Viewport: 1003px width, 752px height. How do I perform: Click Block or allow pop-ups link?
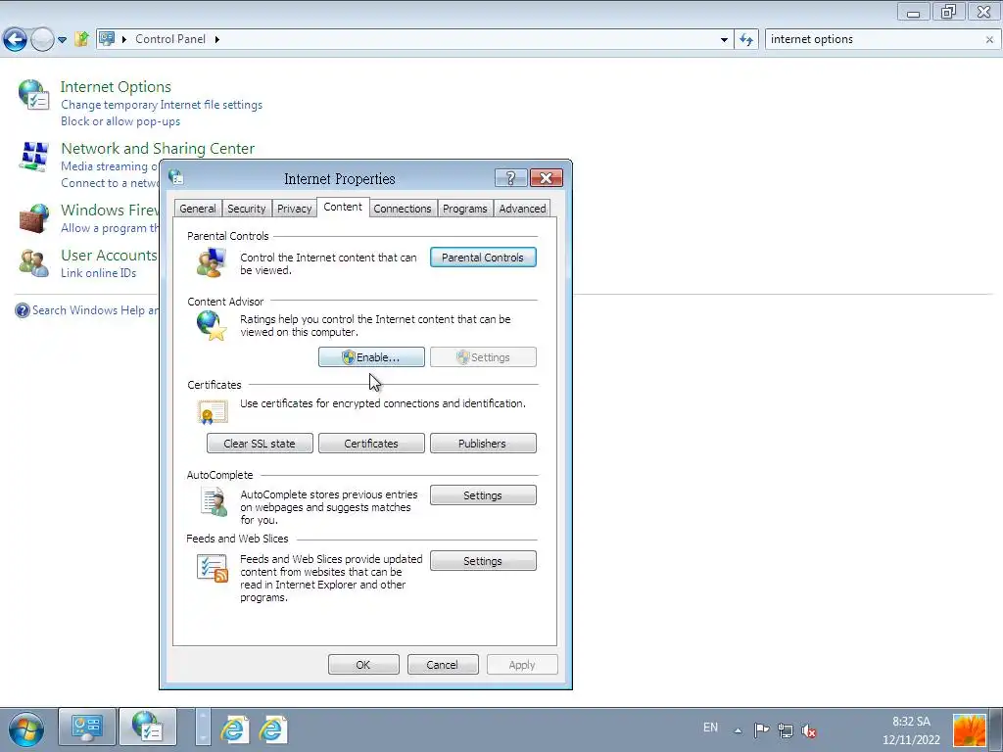120,120
